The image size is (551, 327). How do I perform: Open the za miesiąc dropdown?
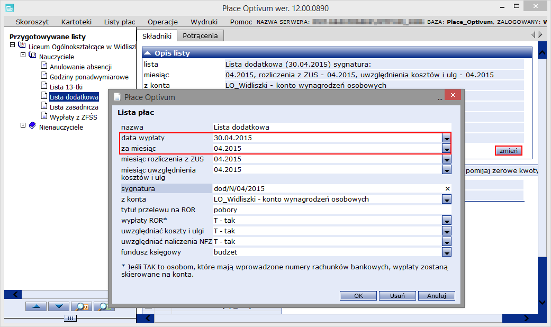point(446,149)
